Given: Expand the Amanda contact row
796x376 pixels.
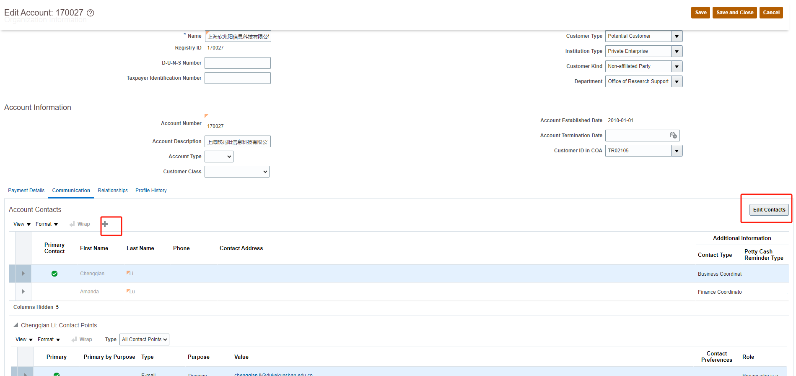Looking at the screenshot, I should (23, 292).
